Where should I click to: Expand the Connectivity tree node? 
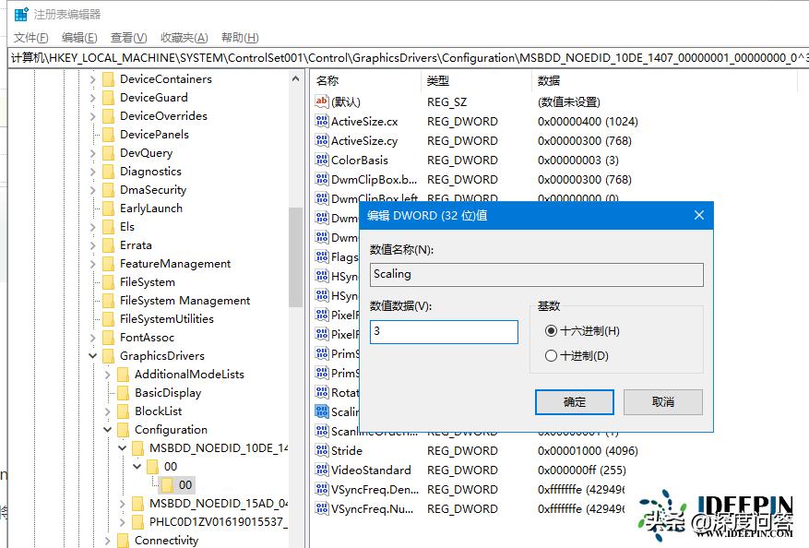tap(109, 540)
